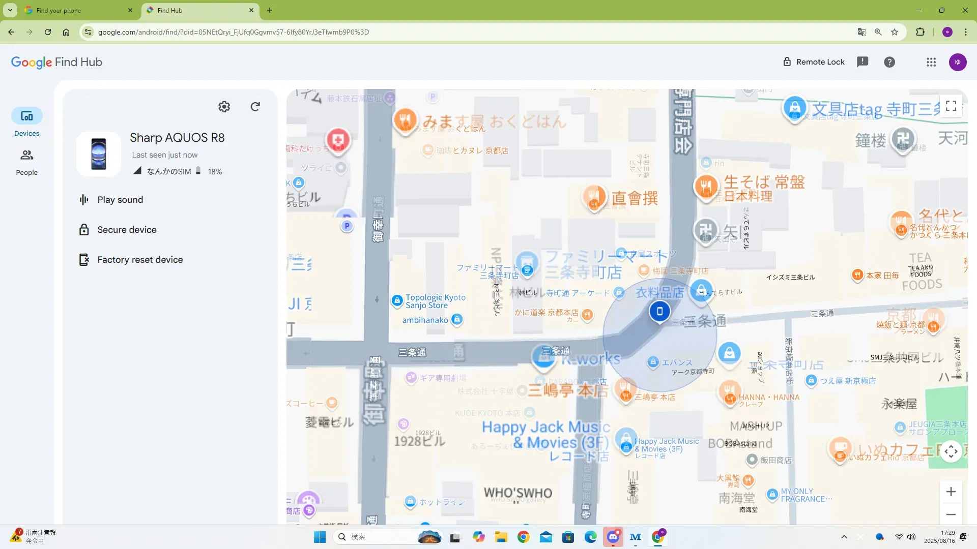Screen dimensions: 977x549
Task: Open device settings gear icon
Action: (x=224, y=107)
